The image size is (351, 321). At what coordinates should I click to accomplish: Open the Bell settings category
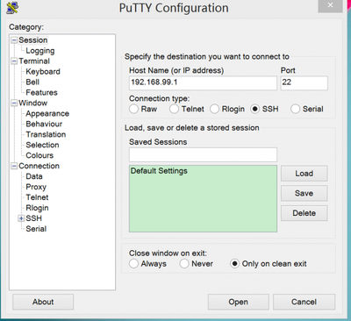click(x=32, y=82)
